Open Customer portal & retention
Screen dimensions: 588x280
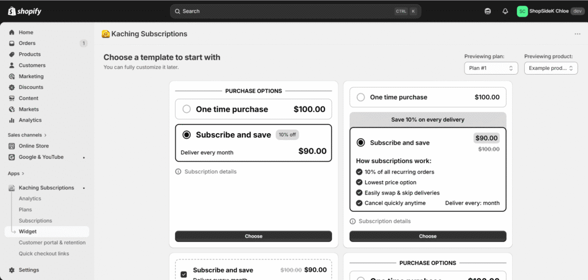(52, 243)
